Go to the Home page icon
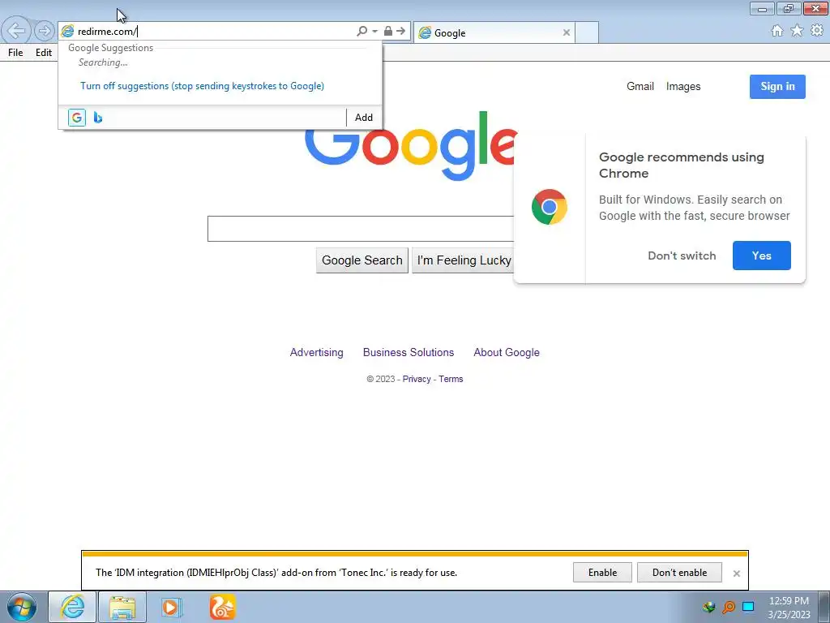 coord(777,31)
